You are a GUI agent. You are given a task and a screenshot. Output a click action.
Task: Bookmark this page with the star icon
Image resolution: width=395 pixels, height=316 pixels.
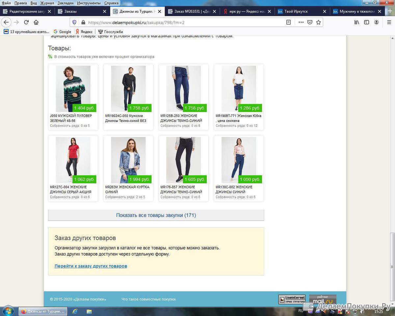[x=318, y=22]
